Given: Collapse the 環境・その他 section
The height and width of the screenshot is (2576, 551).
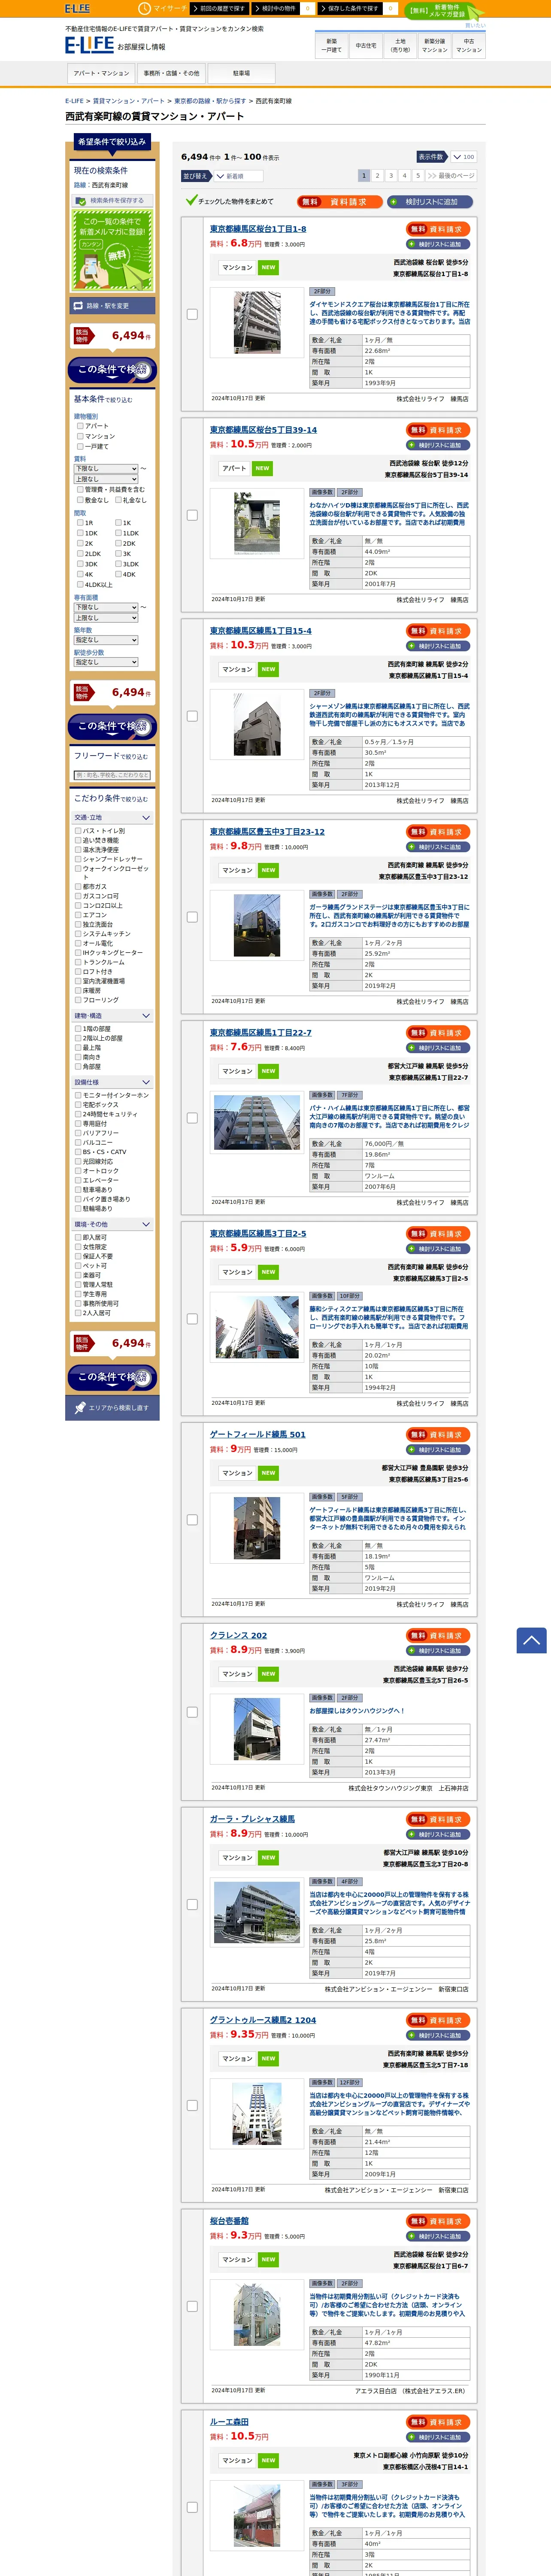Looking at the screenshot, I should coord(112,1224).
